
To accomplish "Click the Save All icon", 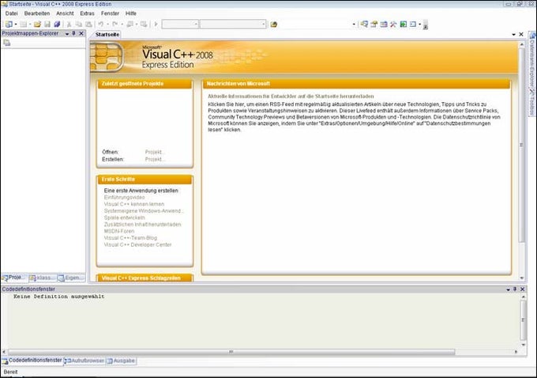I will pos(57,24).
